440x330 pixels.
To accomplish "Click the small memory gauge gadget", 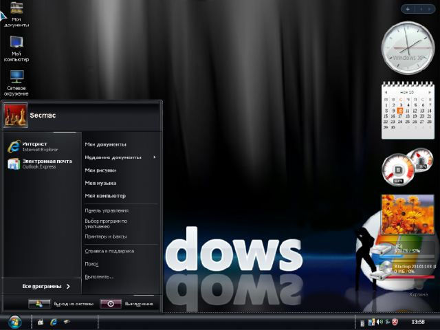I will [x=421, y=160].
